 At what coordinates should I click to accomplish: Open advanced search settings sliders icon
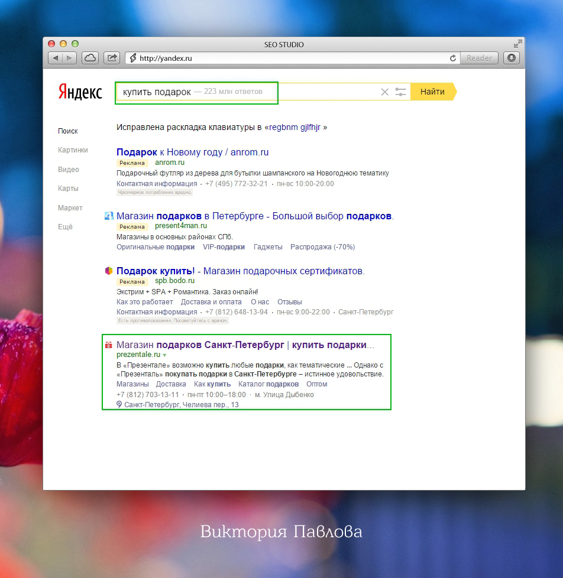[400, 92]
